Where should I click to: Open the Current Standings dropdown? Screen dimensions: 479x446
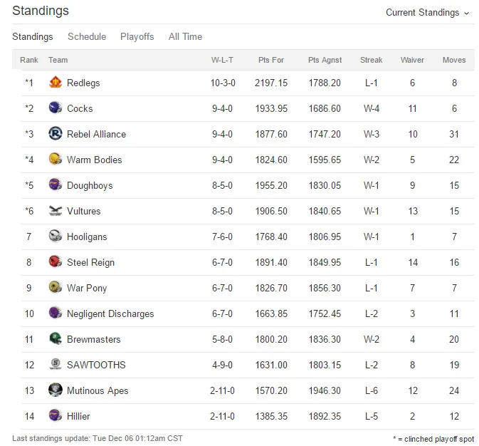point(427,13)
